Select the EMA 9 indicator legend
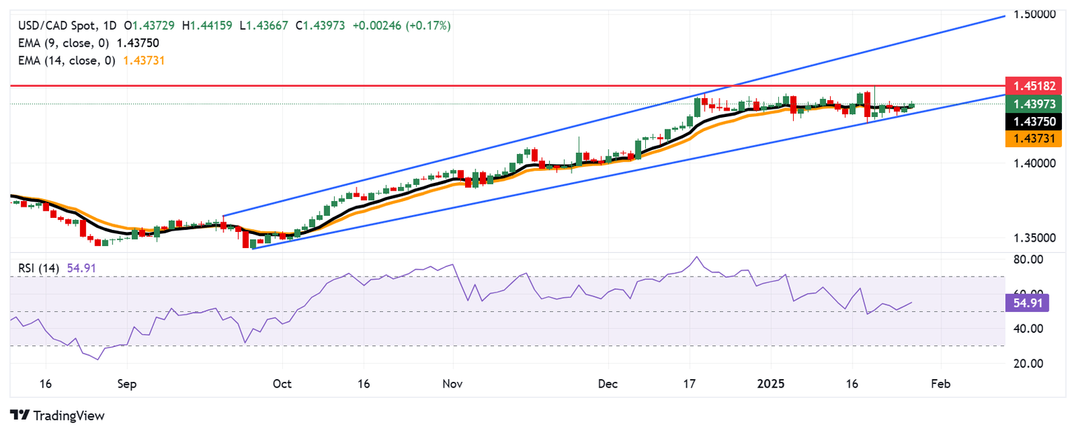 88,43
